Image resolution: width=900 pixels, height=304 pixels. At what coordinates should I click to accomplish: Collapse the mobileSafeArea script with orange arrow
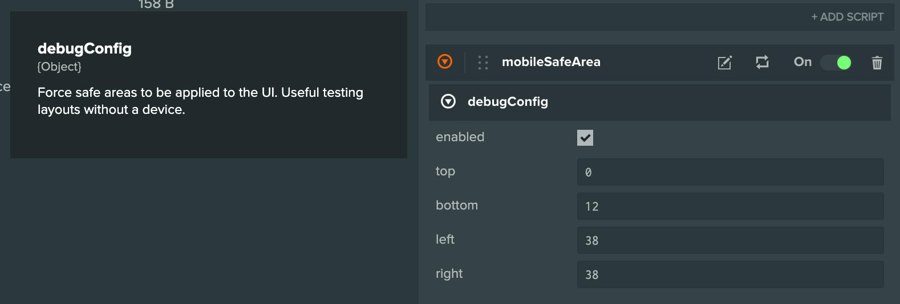point(445,61)
